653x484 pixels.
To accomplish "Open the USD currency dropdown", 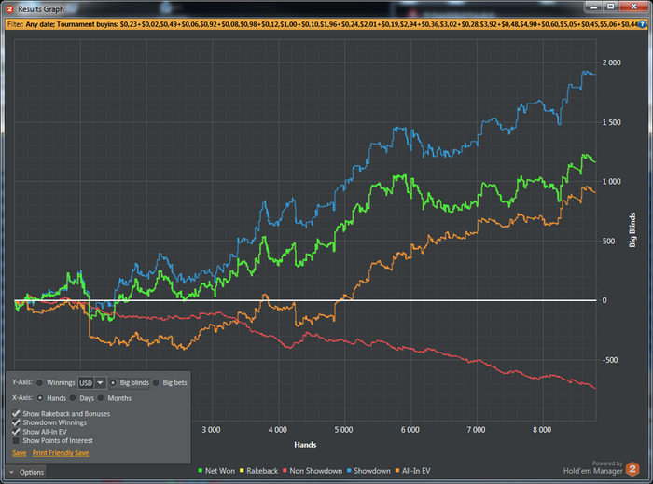I will pyautogui.click(x=92, y=382).
